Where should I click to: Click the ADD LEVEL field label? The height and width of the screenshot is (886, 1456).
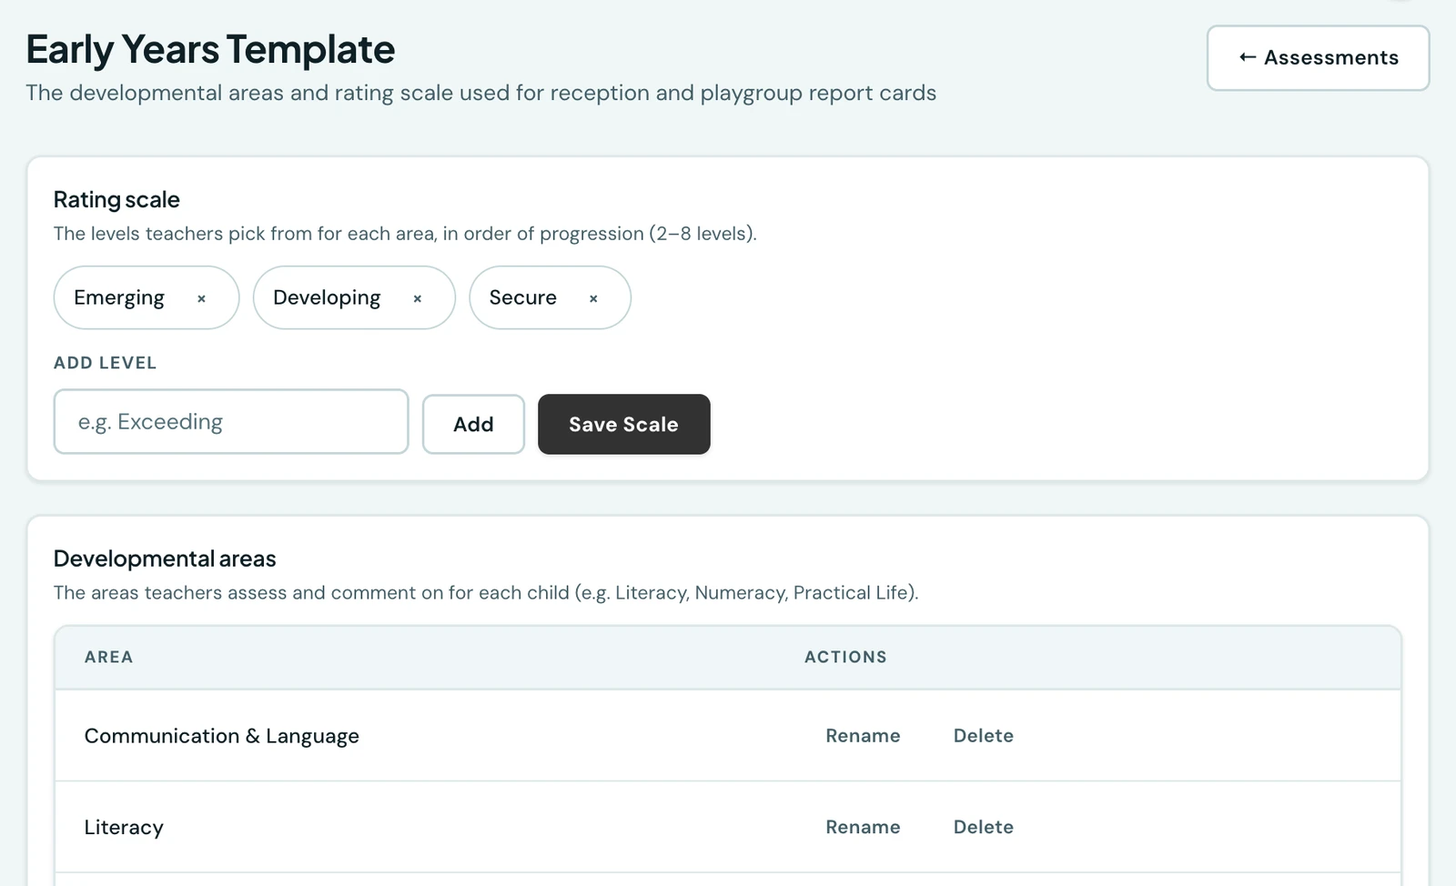tap(105, 363)
